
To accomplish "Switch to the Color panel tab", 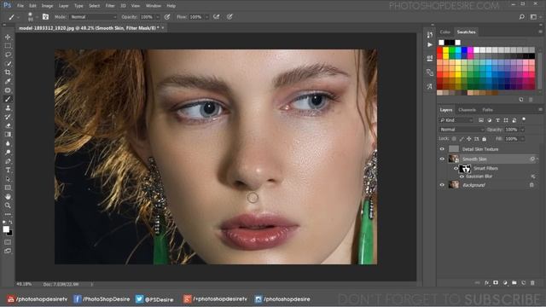I will [x=444, y=32].
